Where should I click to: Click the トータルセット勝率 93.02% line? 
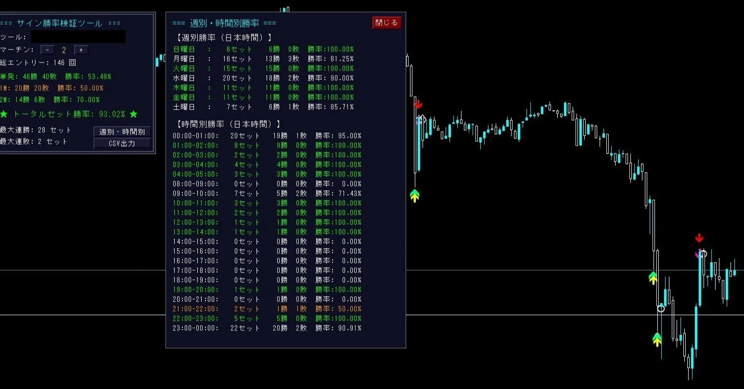tap(69, 114)
